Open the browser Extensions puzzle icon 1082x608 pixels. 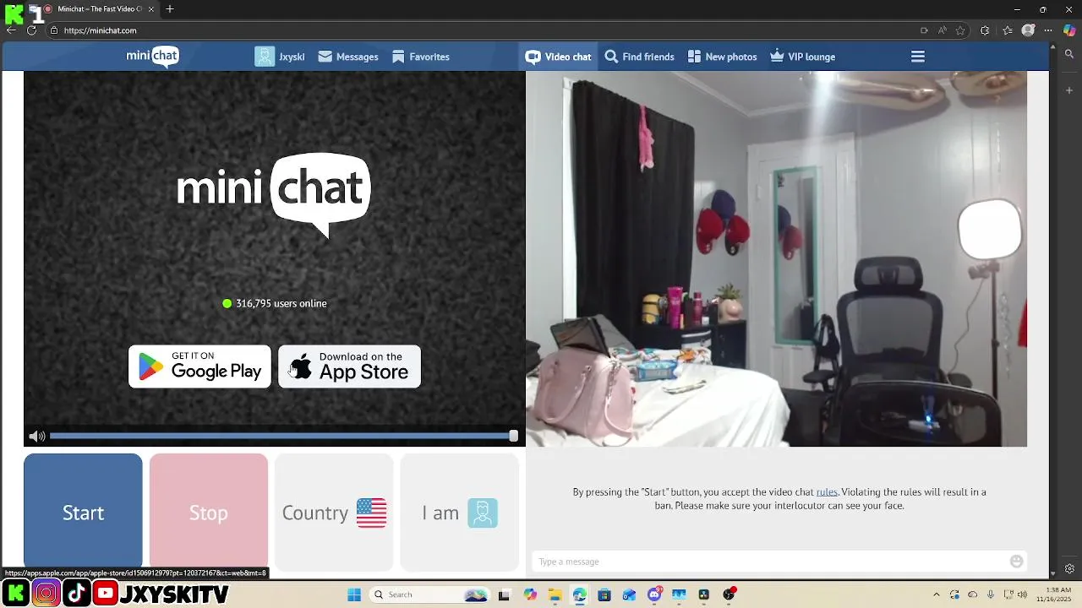(x=985, y=30)
